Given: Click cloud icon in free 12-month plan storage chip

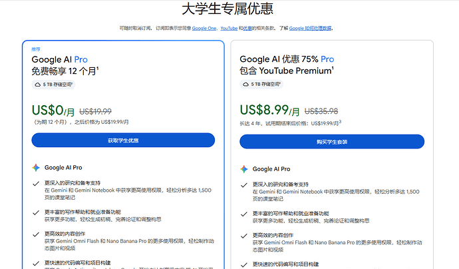Looking at the screenshot, I should (x=38, y=85).
